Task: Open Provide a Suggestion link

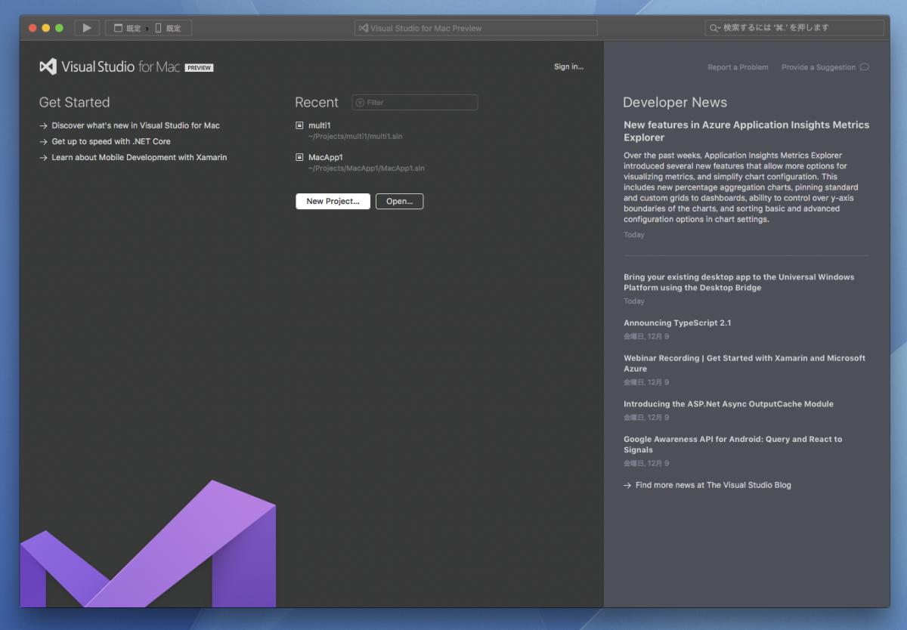Action: point(819,67)
